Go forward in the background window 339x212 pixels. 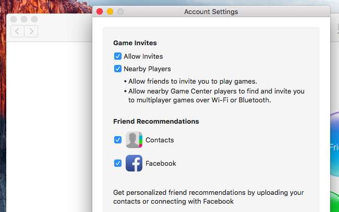[x=31, y=31]
